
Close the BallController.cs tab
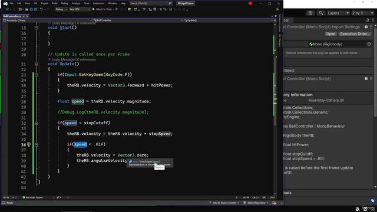[27, 16]
